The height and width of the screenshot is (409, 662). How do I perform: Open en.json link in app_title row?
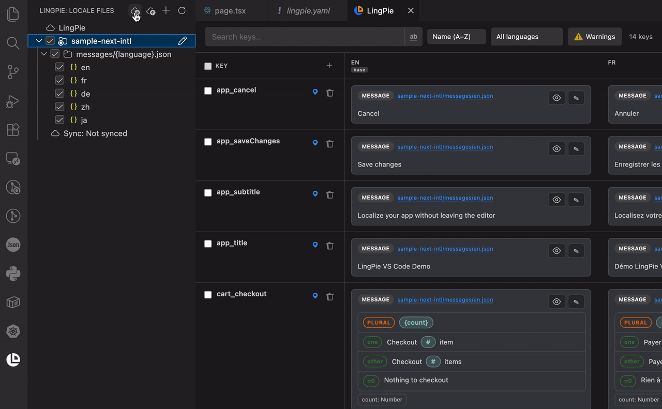click(445, 249)
